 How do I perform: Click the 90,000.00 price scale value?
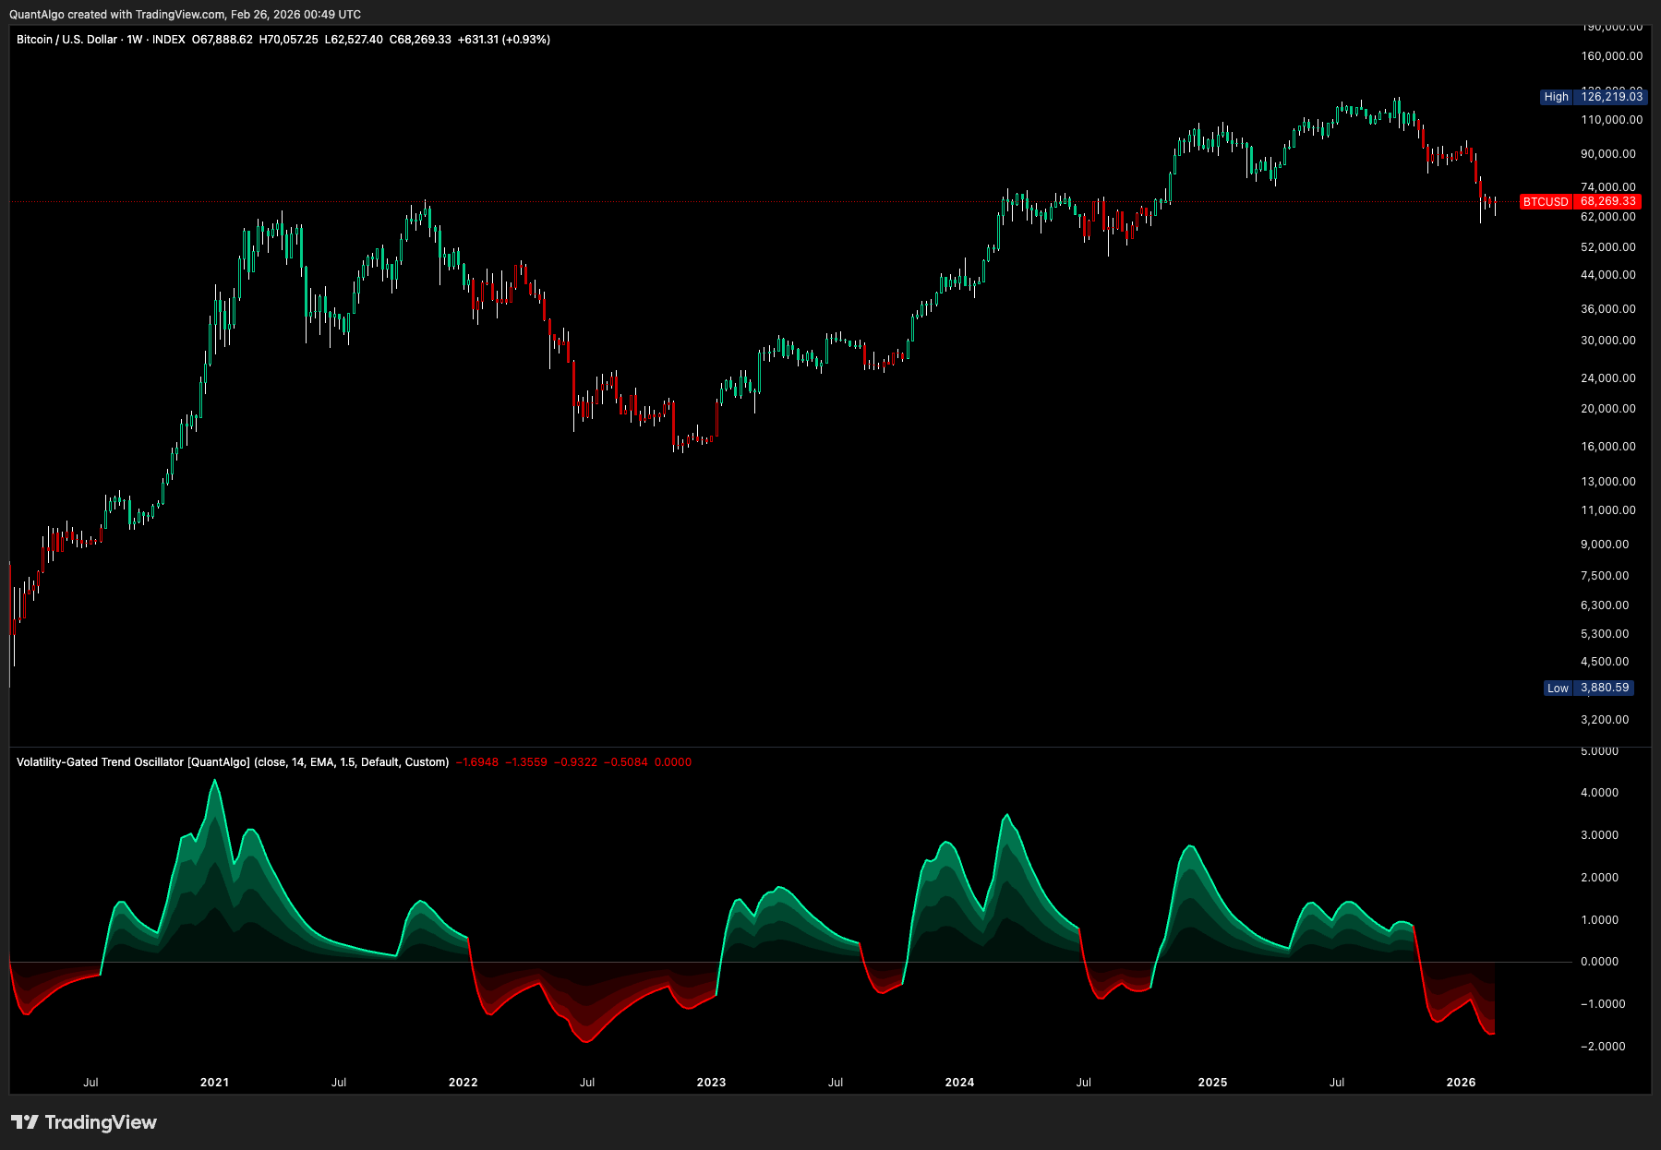point(1608,154)
